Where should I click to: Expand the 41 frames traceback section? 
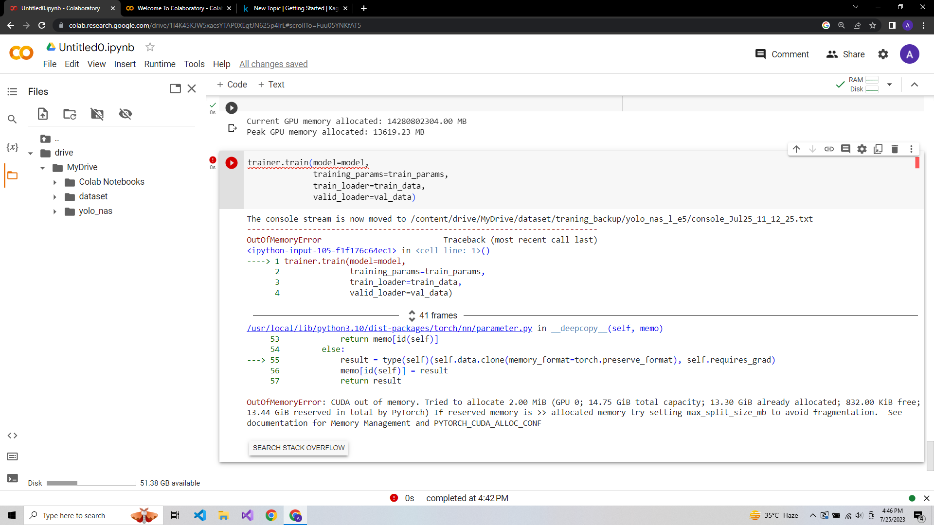tap(412, 315)
